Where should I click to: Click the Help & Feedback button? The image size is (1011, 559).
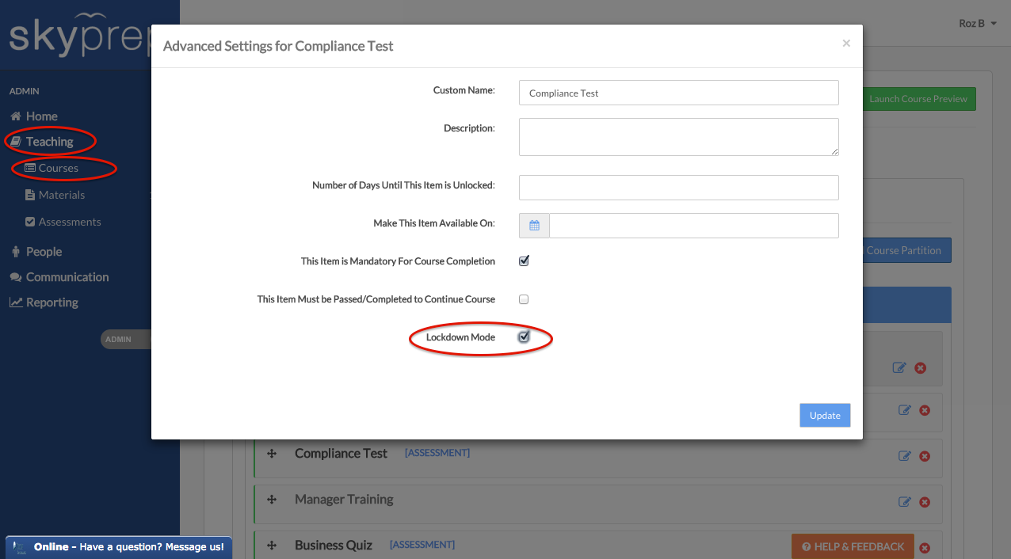(x=853, y=546)
